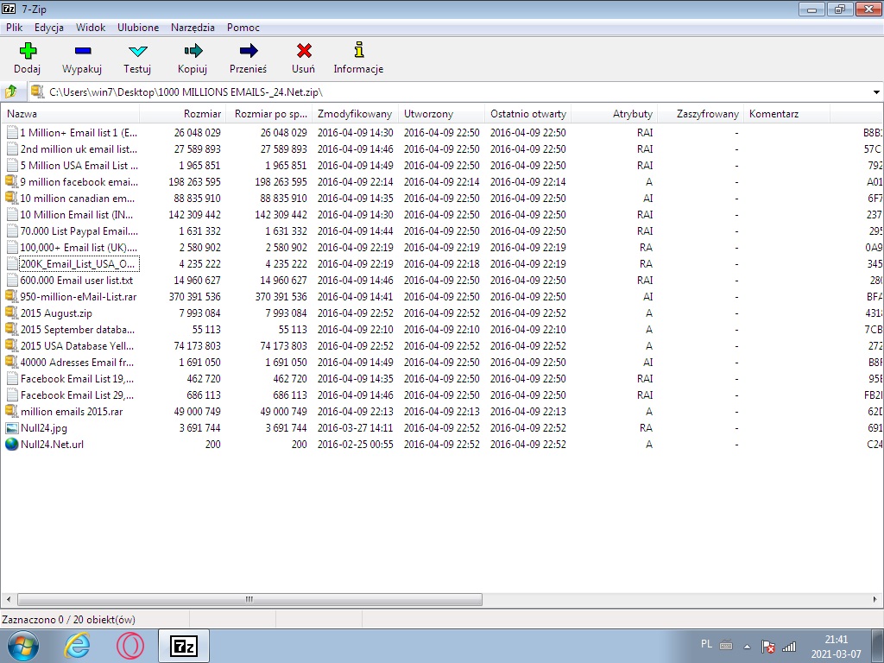Screen dimensions: 884x663
Task: Select 5 Million USA Email List file
Action: pos(79,165)
